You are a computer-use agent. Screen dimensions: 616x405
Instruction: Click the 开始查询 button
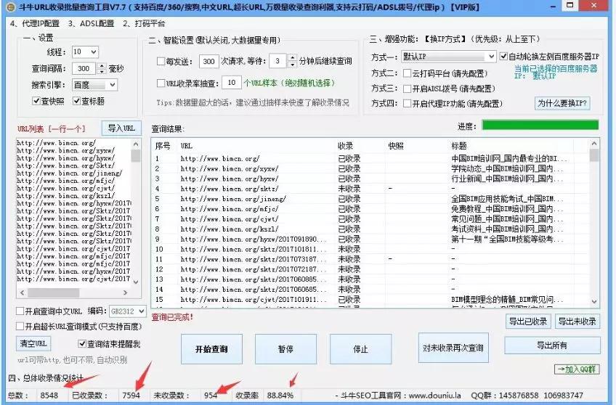coord(211,348)
